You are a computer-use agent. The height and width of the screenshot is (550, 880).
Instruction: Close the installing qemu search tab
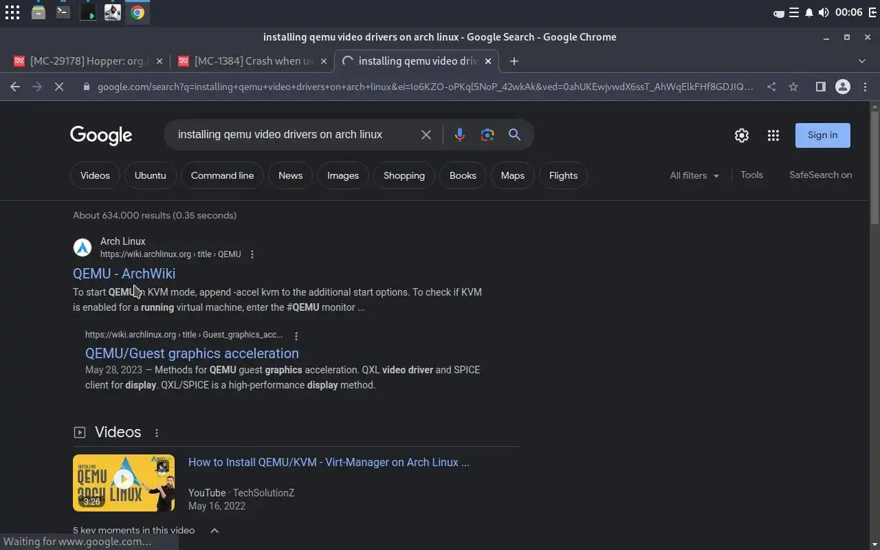(488, 61)
